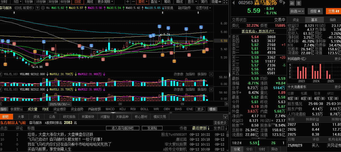
Task: Click the collapse handle above 股吧 tabs
Action: pos(114,113)
